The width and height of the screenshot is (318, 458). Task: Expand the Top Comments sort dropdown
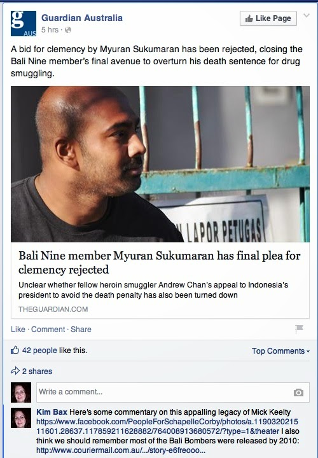click(x=280, y=350)
